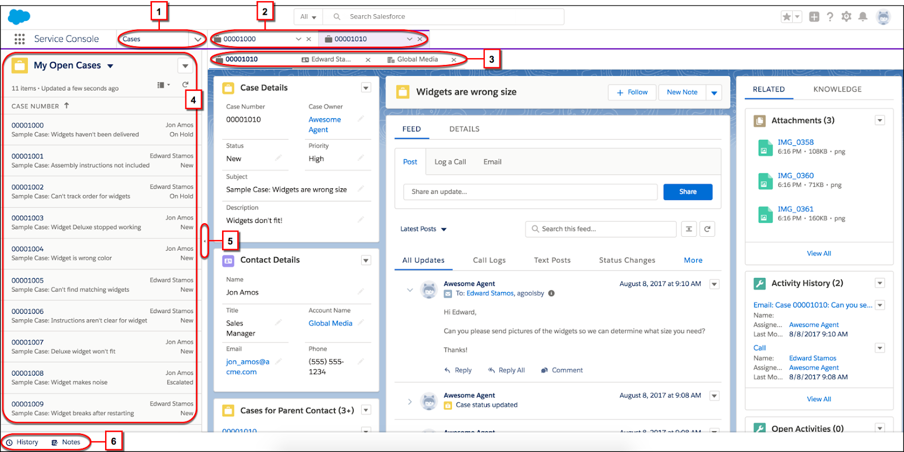Open the Help question mark icon

830,17
